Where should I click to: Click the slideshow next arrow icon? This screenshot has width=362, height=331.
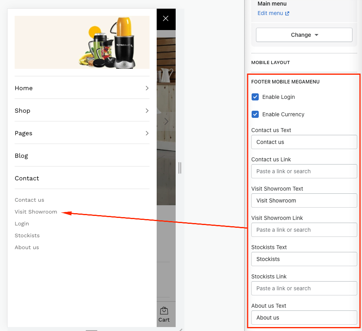pyautogui.click(x=167, y=121)
